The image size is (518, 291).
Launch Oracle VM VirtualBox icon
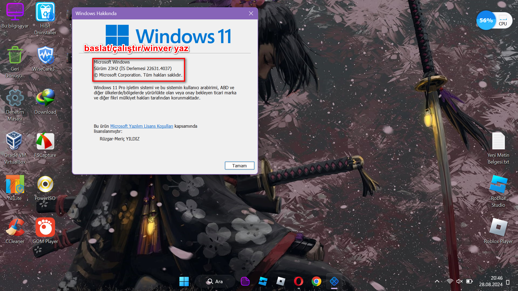(15, 141)
